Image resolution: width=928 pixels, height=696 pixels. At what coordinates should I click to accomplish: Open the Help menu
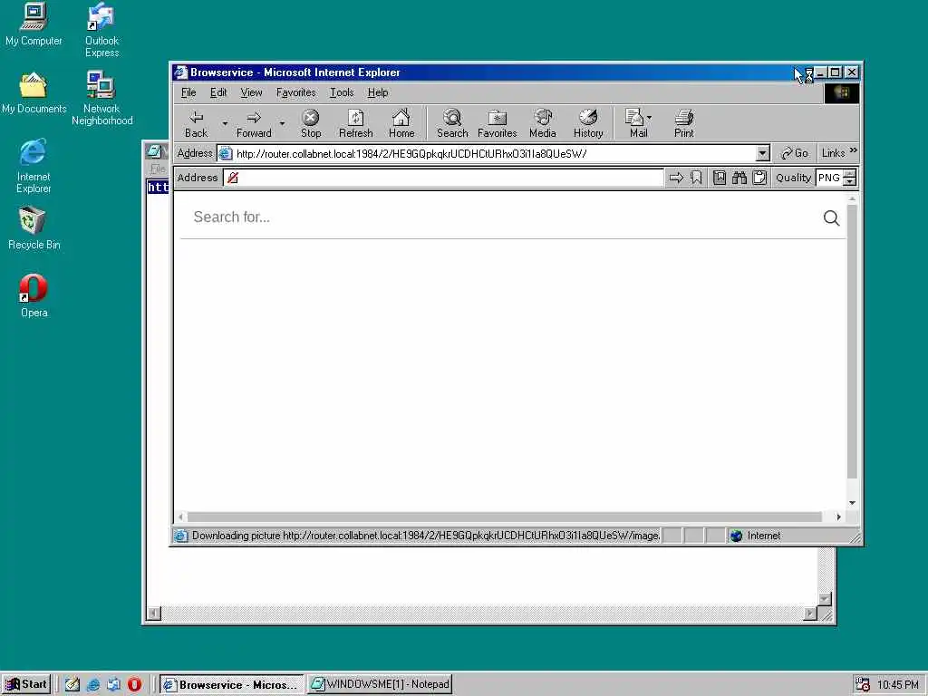378,92
